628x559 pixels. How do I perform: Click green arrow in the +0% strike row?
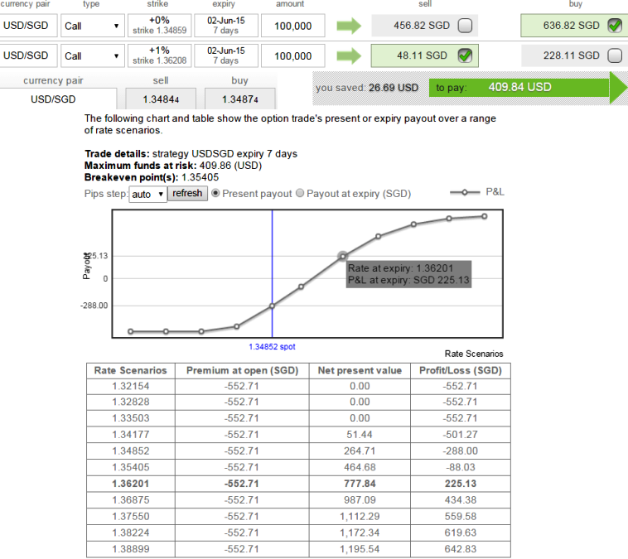(x=349, y=26)
